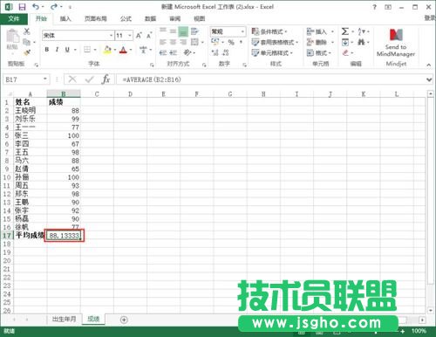Open the 套用表格格式 table format dropdown

click(275, 42)
